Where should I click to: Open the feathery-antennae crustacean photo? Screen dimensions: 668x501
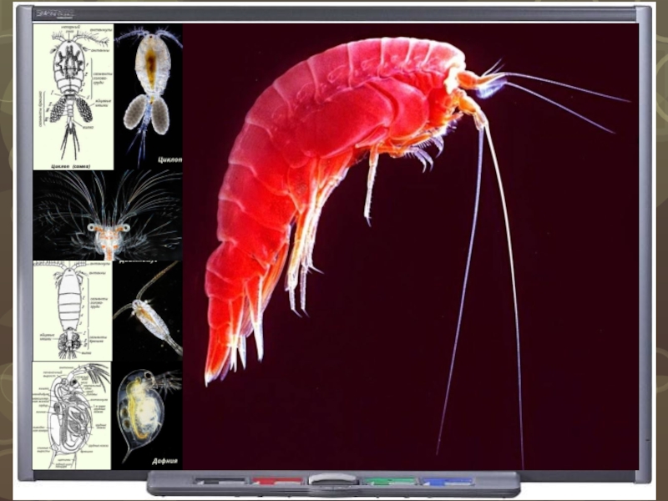pos(107,216)
